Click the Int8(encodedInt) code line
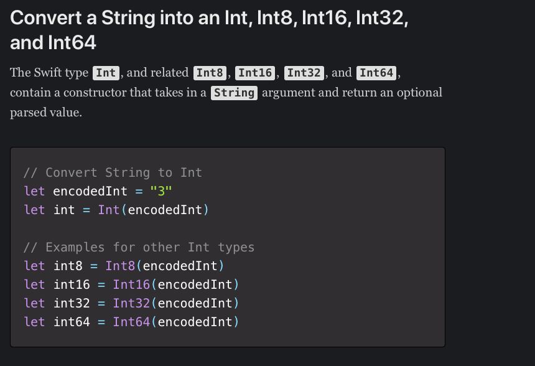Viewport: 535px width, 366px height. click(x=124, y=266)
